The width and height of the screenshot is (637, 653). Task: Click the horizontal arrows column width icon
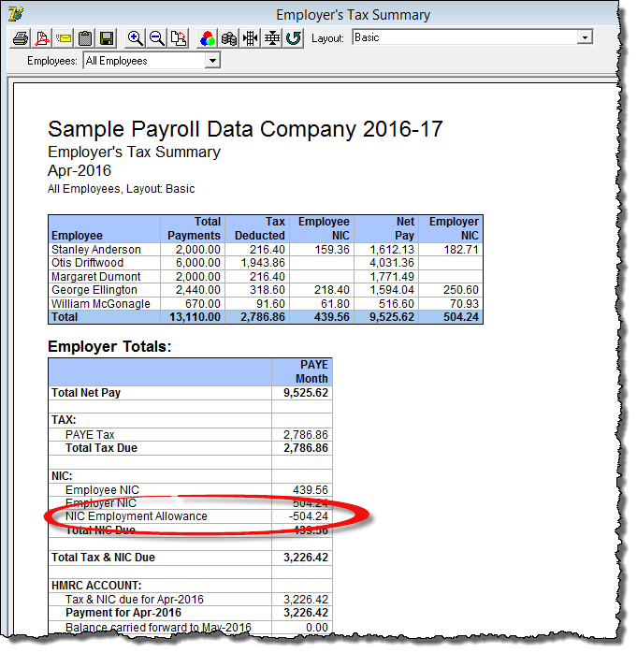pos(250,38)
